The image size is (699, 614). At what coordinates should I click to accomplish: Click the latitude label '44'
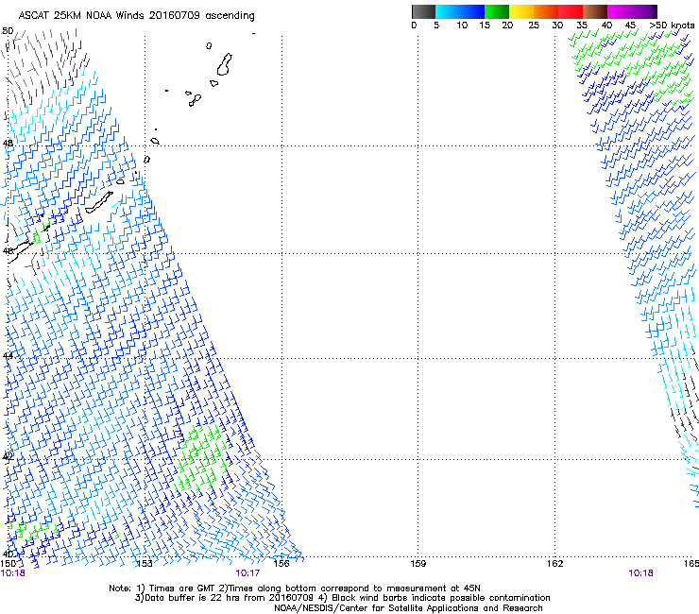pos(8,355)
